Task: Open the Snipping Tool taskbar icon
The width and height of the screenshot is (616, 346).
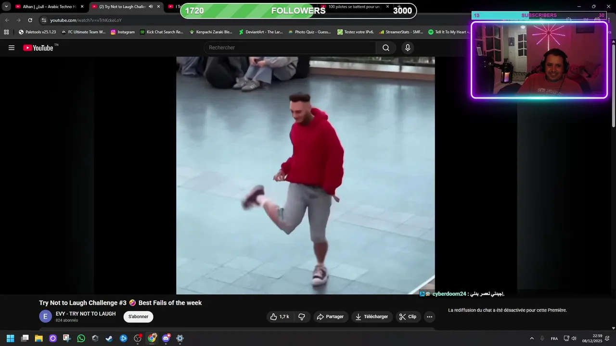Action: [x=67, y=338]
